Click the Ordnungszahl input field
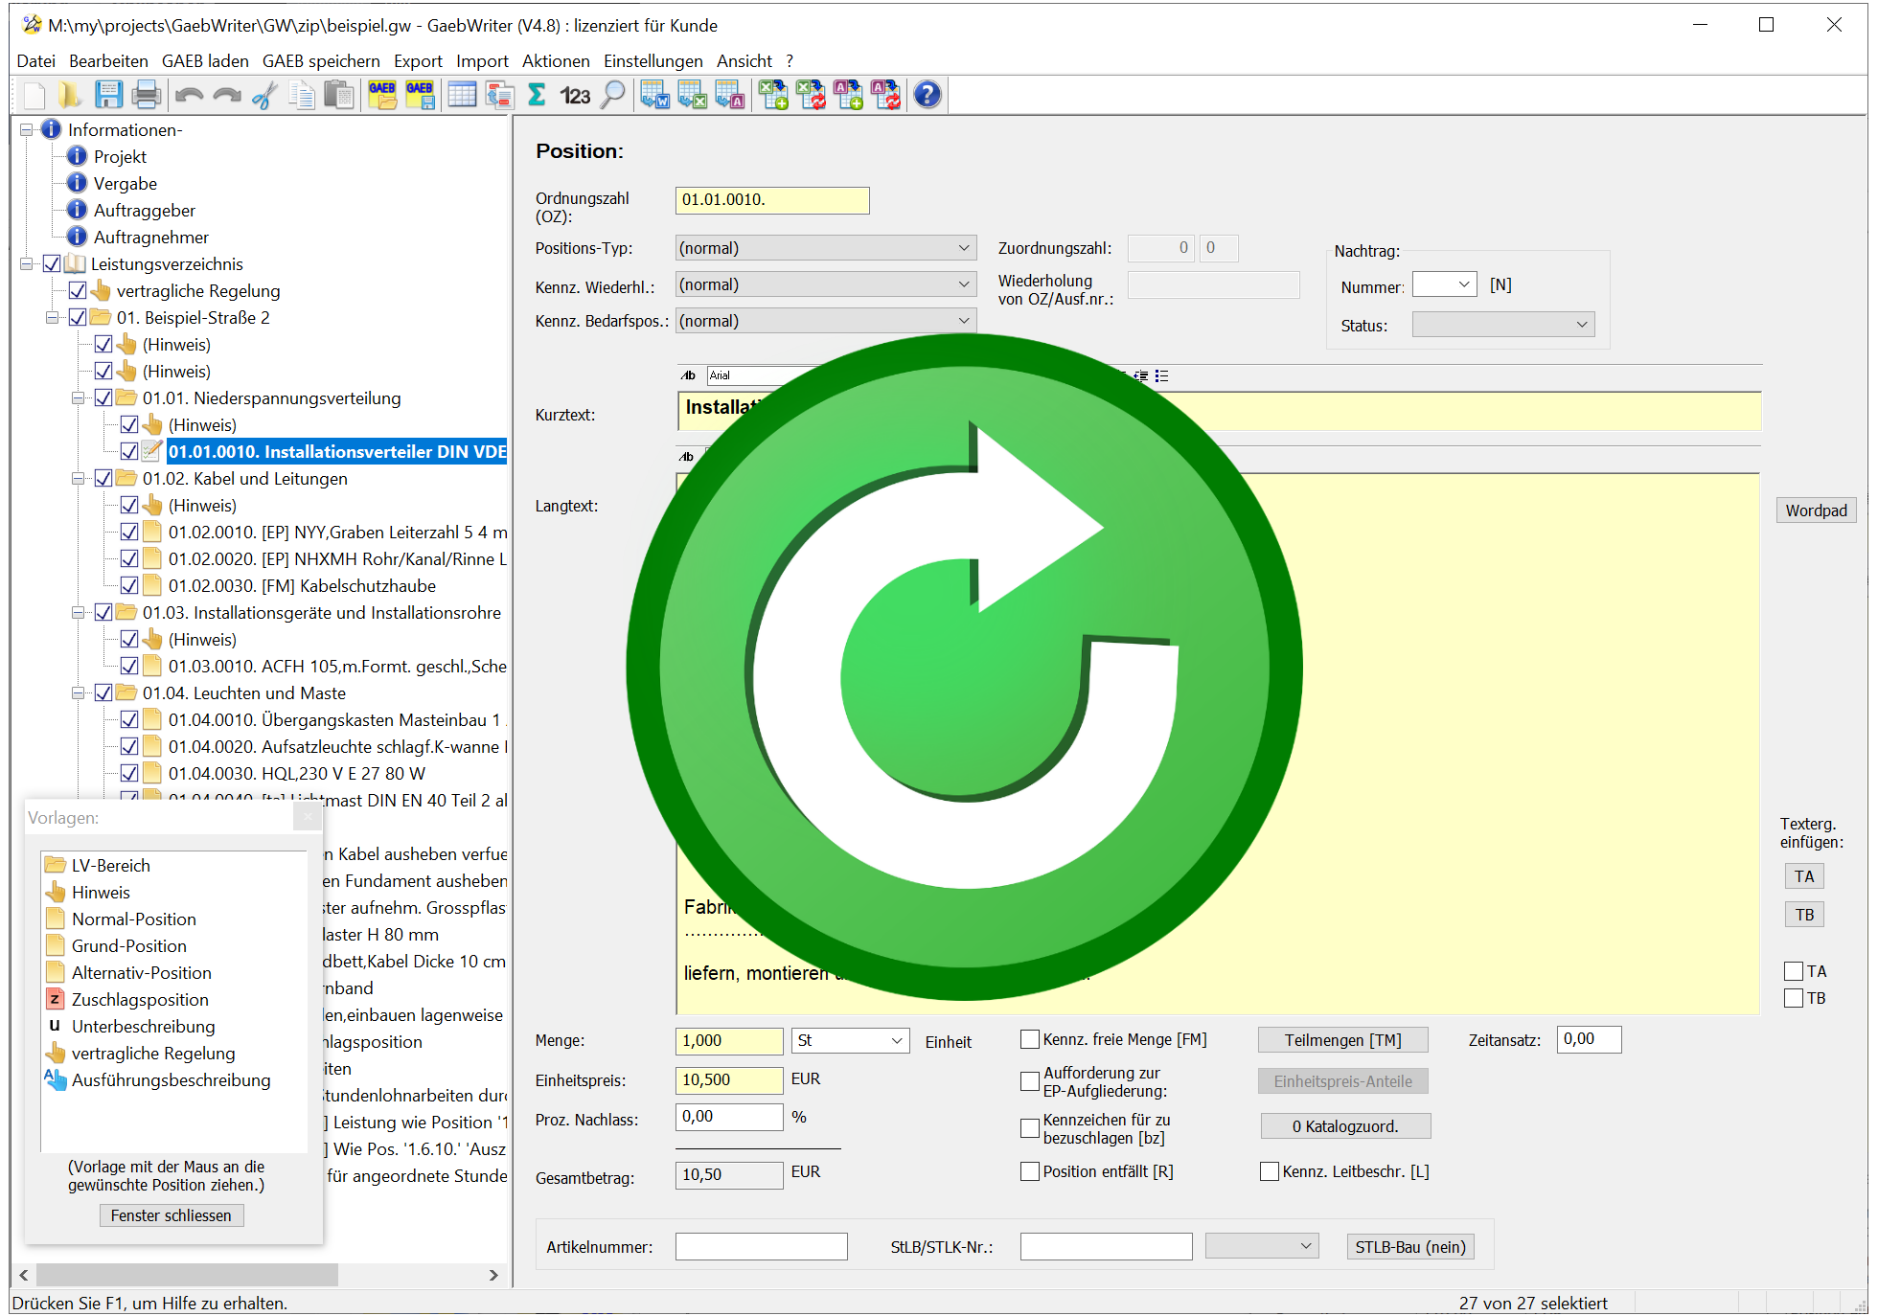Screen dimensions: 1878x1316 coord(772,200)
